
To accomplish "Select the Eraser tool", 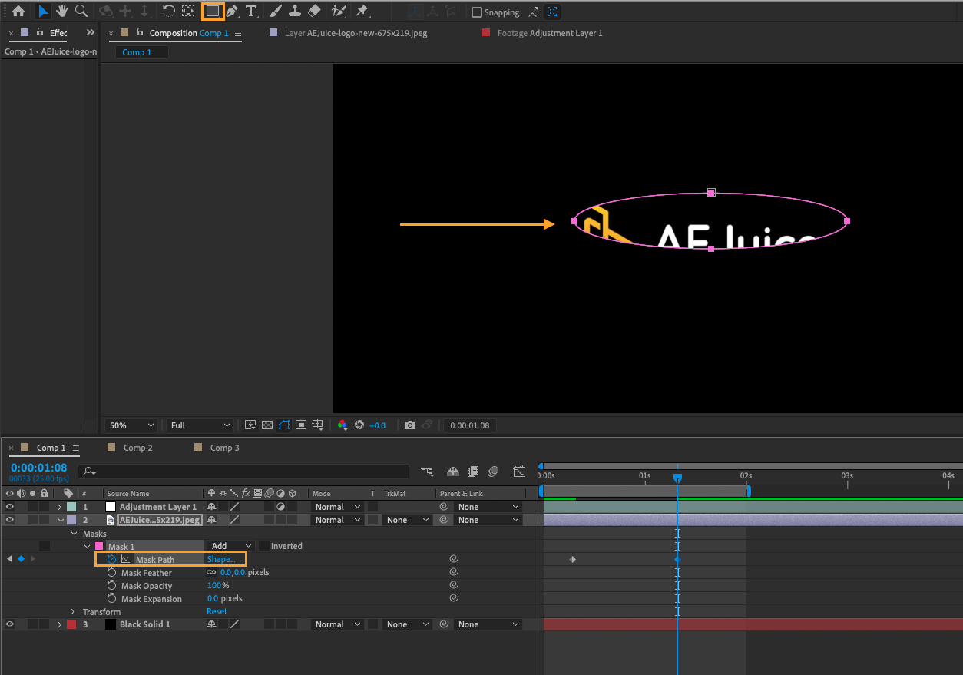I will coord(313,12).
